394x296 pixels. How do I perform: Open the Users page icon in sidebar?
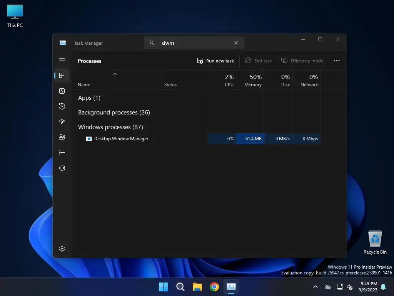click(x=62, y=137)
